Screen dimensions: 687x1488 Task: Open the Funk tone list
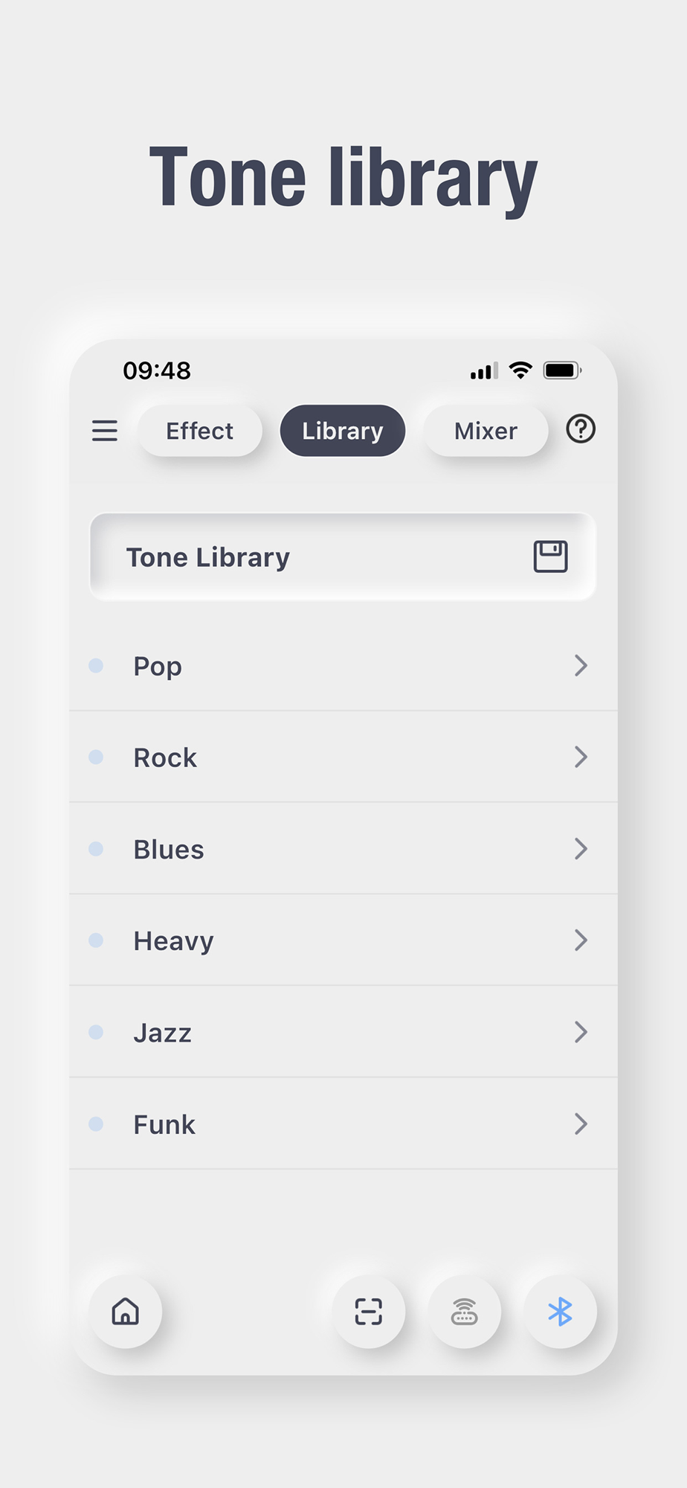pyautogui.click(x=164, y=1124)
